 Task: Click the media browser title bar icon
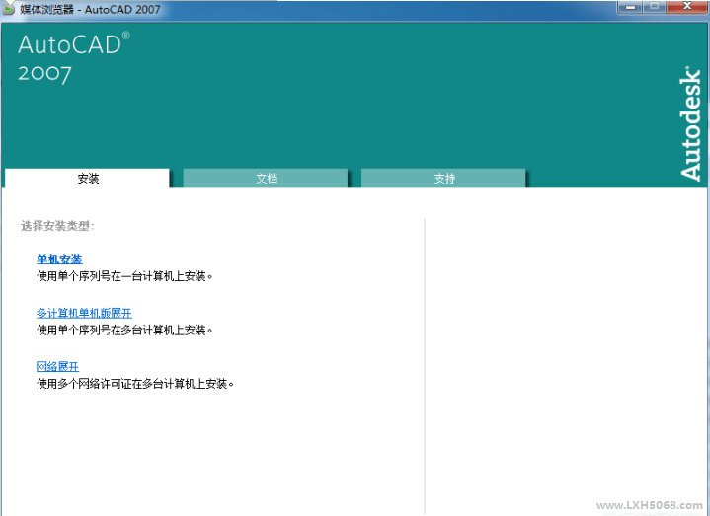click(8, 9)
